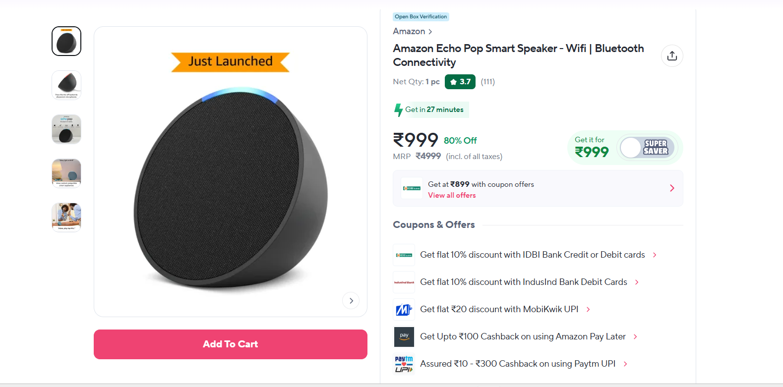The image size is (783, 387).
Task: Click the green star rating badge 3.7
Action: coord(460,82)
